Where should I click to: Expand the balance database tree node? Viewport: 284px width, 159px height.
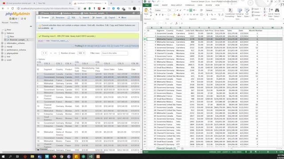(x=2, y=33)
